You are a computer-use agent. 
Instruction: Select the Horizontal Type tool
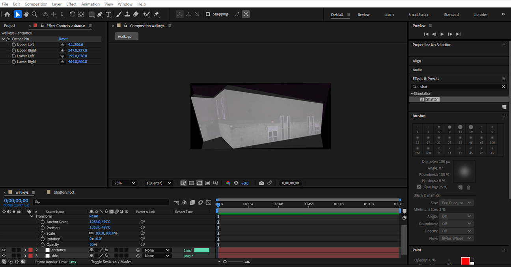click(x=109, y=14)
